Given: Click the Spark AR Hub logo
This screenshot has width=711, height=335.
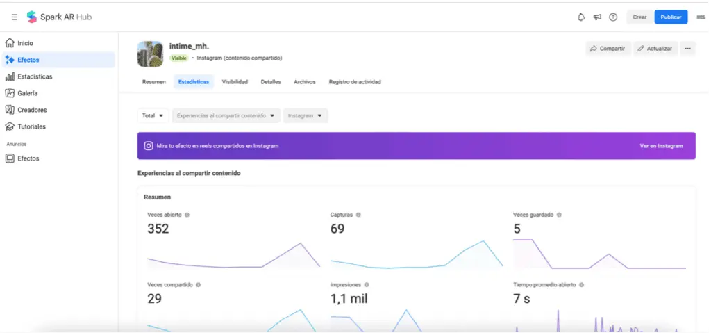Looking at the screenshot, I should tap(59, 17).
